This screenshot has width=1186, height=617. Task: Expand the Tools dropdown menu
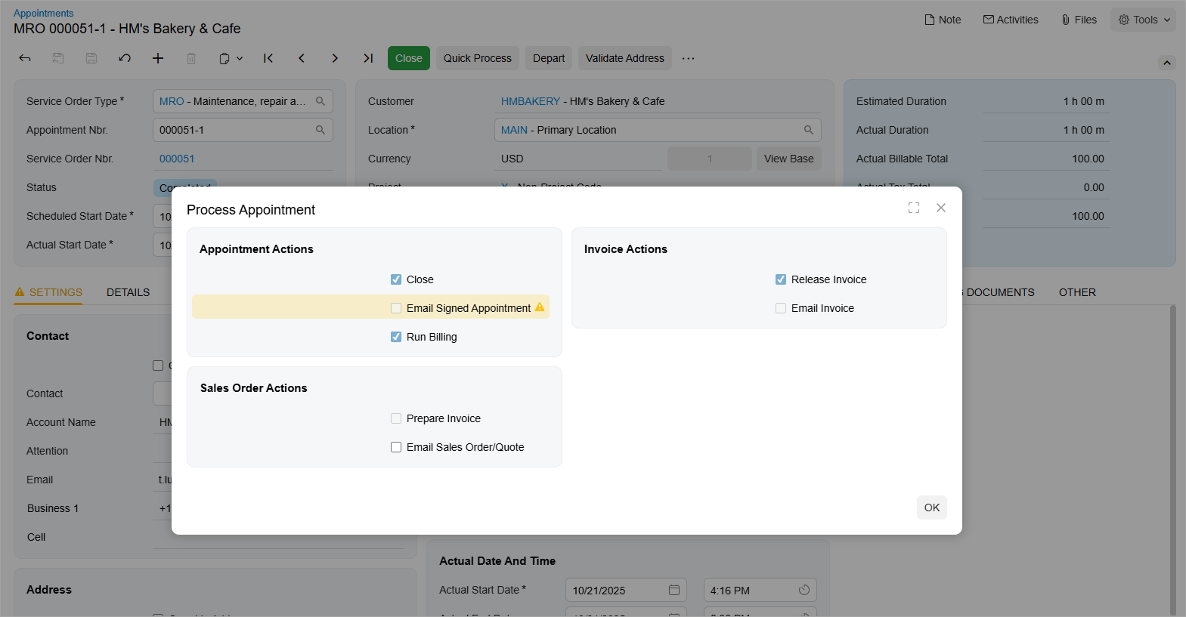[1144, 20]
